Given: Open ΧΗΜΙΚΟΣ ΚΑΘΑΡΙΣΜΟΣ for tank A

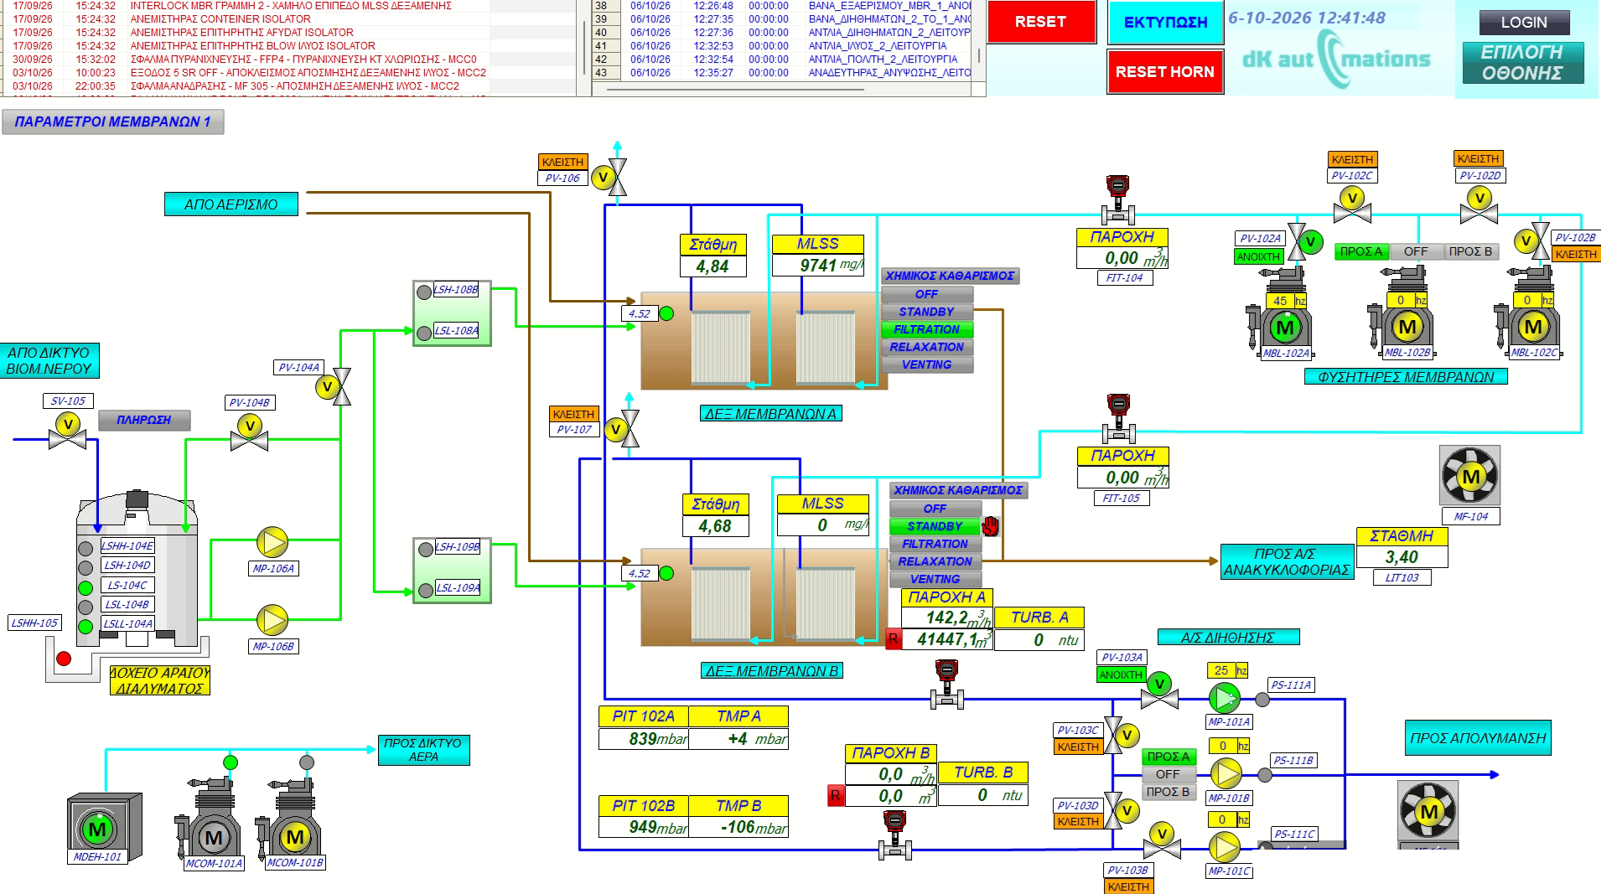Looking at the screenshot, I should point(950,276).
